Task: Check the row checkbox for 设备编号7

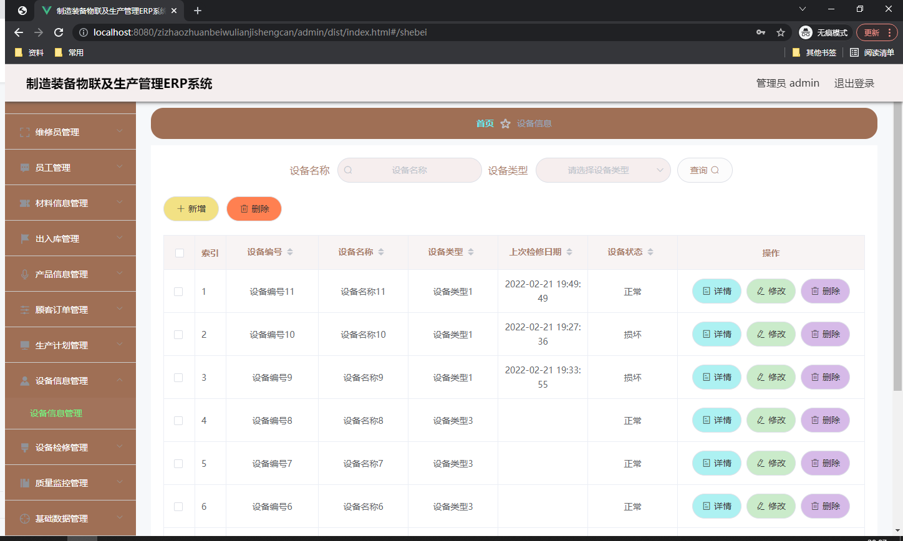Action: point(178,464)
